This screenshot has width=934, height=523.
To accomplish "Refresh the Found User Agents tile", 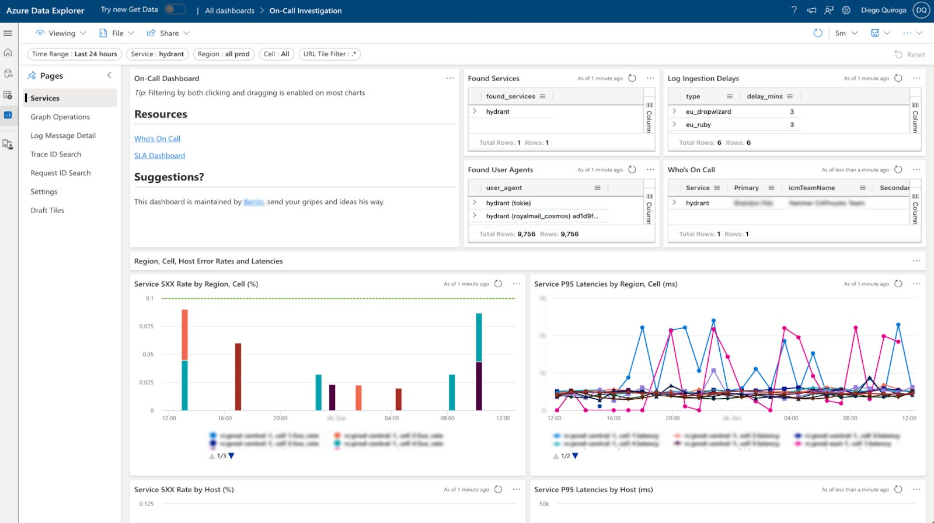I will point(632,169).
